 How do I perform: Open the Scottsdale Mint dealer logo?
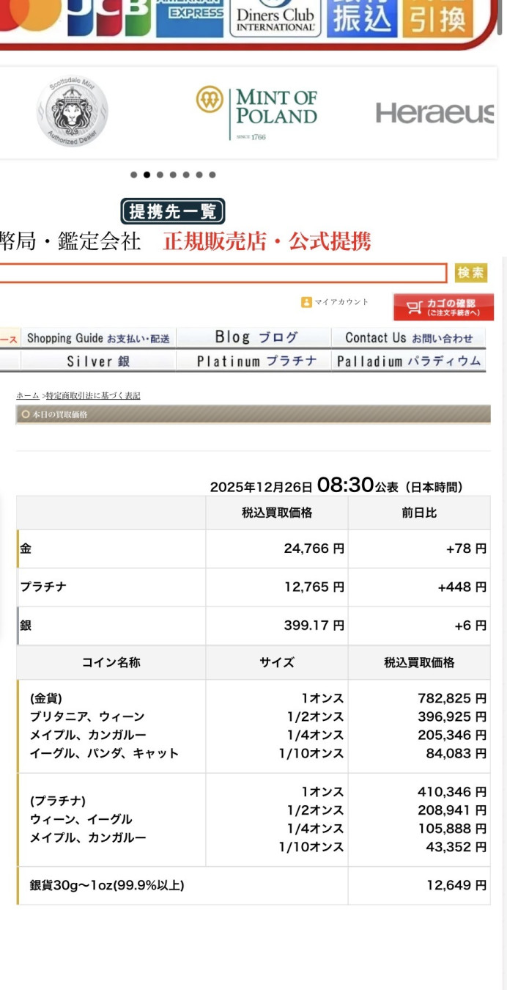[72, 111]
